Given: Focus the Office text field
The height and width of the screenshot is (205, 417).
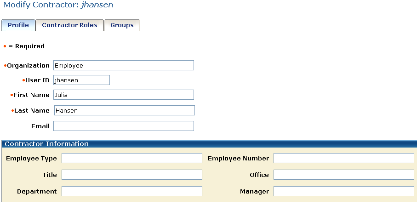Looking at the screenshot, I should click(343, 175).
